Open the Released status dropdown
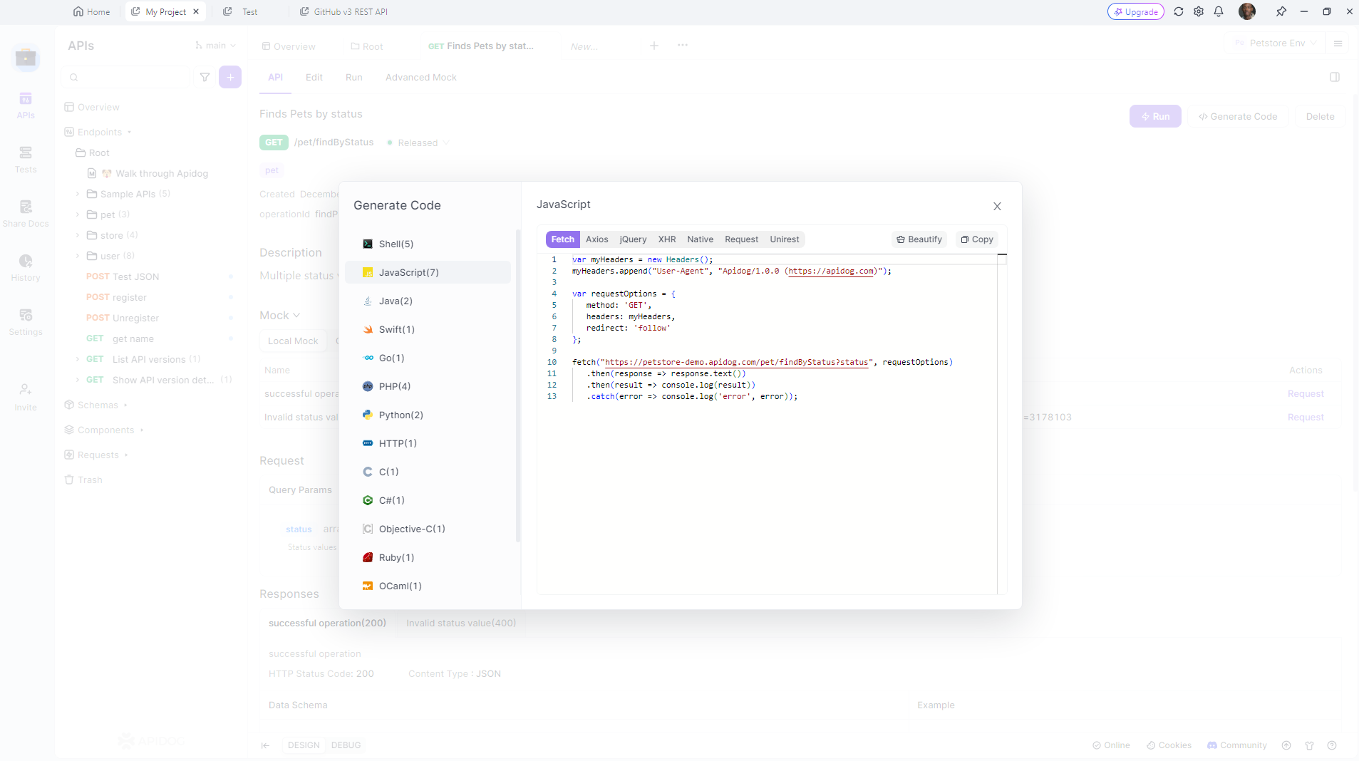This screenshot has height=761, width=1359. [x=418, y=143]
